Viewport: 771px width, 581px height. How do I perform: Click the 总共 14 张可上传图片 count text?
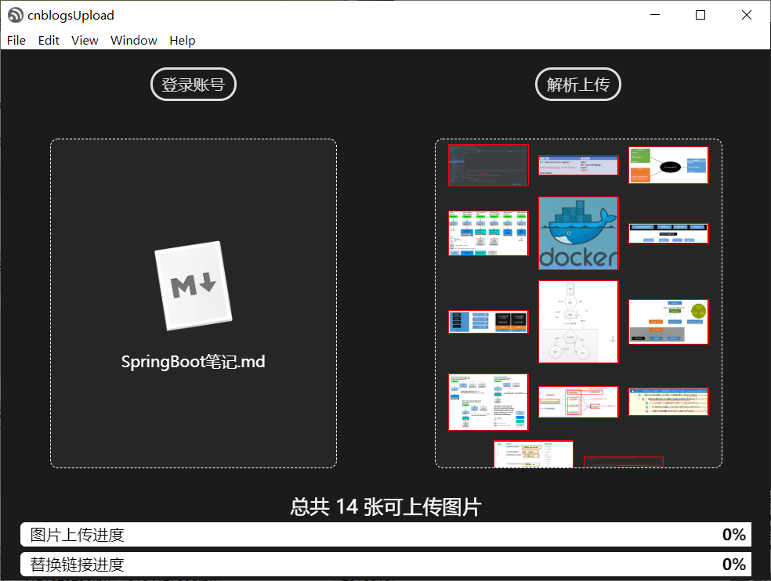(x=385, y=507)
